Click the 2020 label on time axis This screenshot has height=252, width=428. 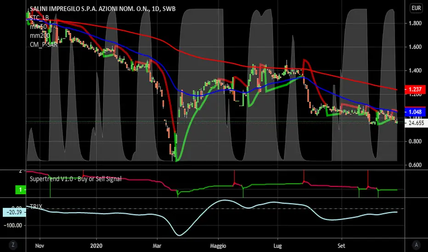(x=96, y=246)
